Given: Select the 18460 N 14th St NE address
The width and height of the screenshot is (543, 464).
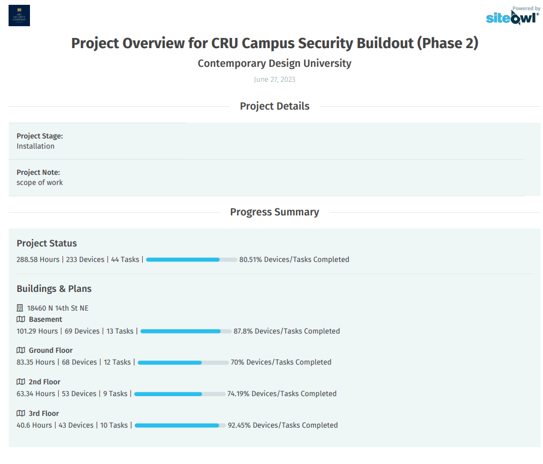Looking at the screenshot, I should click(58, 308).
